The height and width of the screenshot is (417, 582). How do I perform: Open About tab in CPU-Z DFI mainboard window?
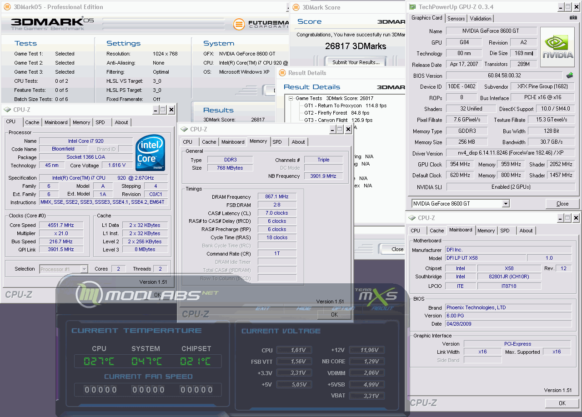point(526,231)
